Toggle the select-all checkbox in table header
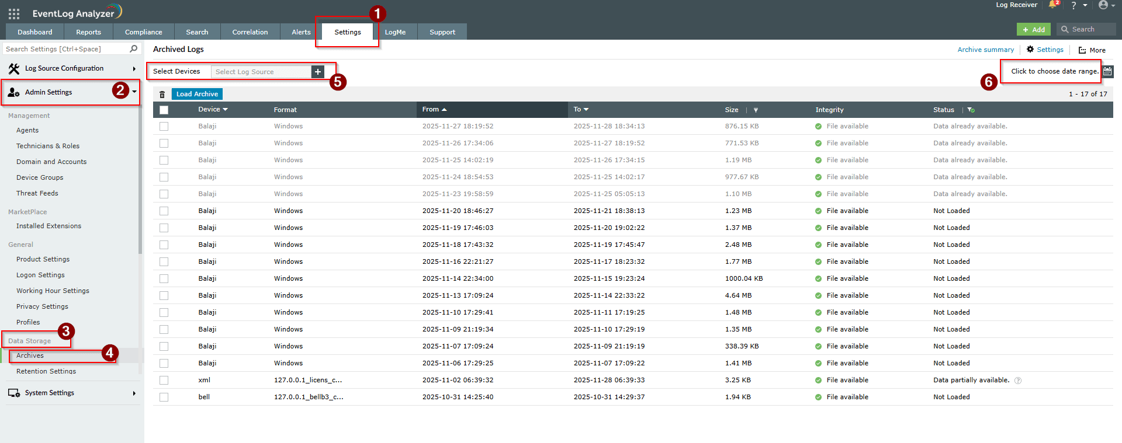The image size is (1122, 443). [x=164, y=110]
